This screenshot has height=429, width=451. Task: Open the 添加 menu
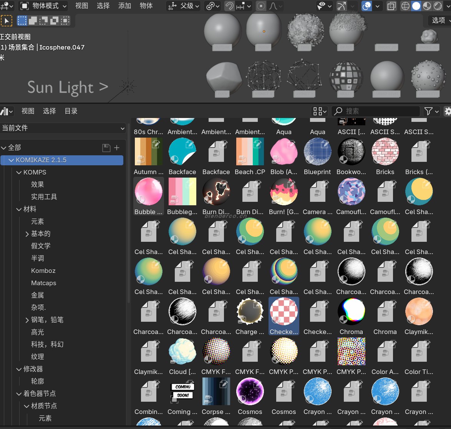coord(125,6)
